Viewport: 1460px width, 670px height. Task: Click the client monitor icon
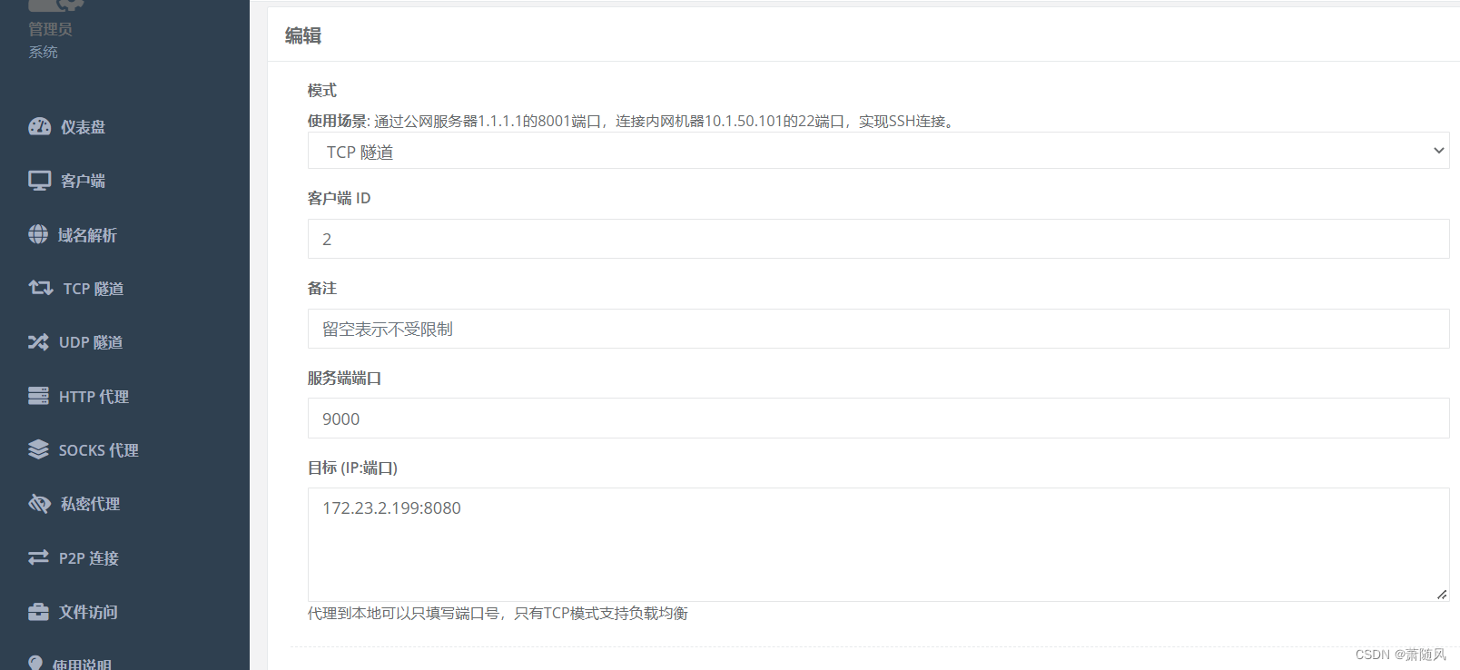[39, 181]
